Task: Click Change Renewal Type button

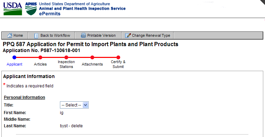Action: (x=148, y=35)
